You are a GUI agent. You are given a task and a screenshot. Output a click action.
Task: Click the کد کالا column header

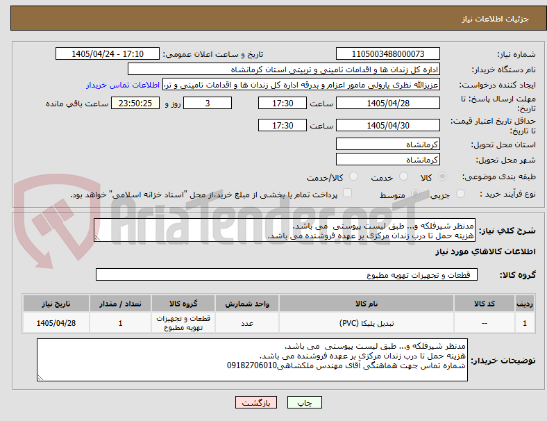pyautogui.click(x=485, y=304)
